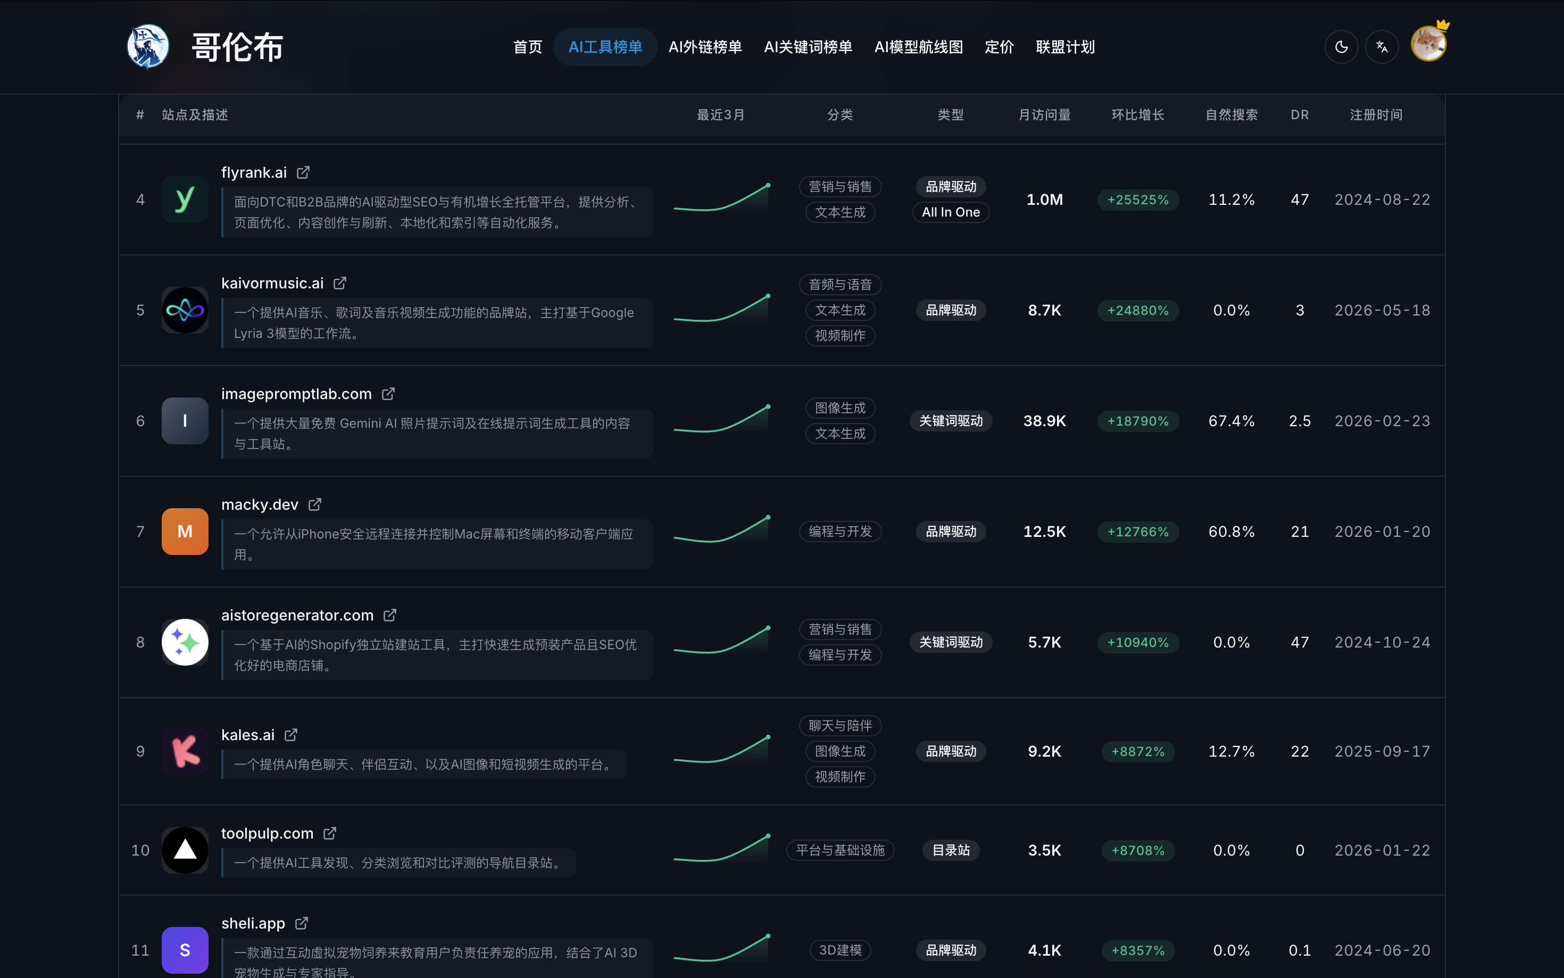The image size is (1564, 978).
Task: Click the flyrank.ai green y site logo
Action: tap(185, 199)
